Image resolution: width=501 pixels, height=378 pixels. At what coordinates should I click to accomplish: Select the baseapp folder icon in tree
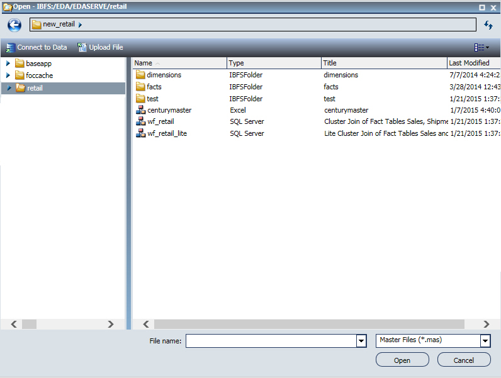pyautogui.click(x=20, y=64)
